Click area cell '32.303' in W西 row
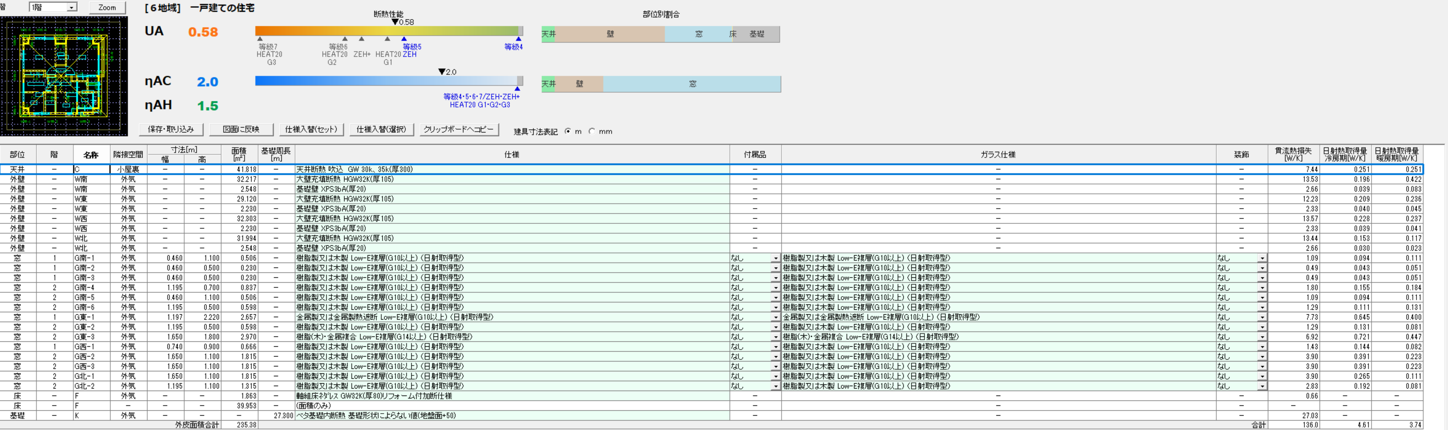This screenshot has width=1448, height=430. click(x=239, y=219)
